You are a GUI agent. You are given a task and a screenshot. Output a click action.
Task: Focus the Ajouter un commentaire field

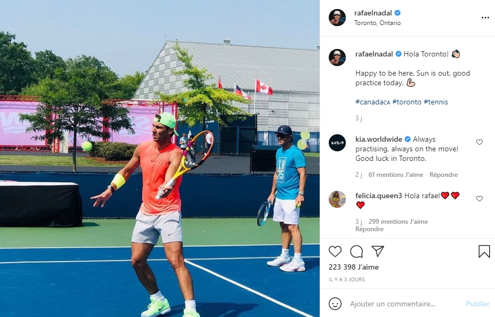pyautogui.click(x=405, y=304)
